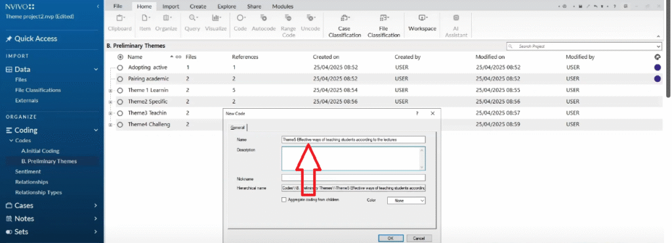
Task: Click the Name field in New Code dialog
Action: tap(354, 140)
